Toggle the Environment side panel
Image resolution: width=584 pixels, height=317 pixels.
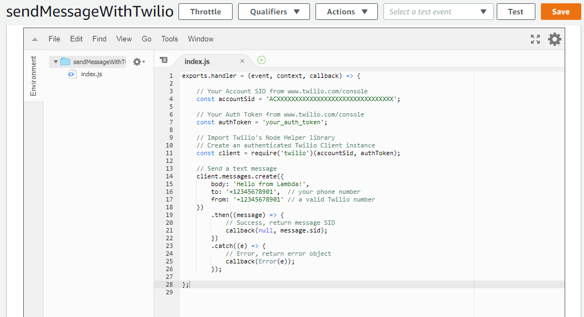click(34, 76)
